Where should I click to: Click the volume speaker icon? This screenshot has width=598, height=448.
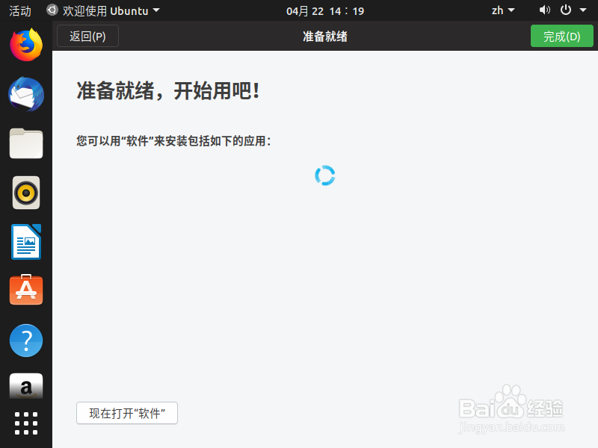click(x=545, y=10)
